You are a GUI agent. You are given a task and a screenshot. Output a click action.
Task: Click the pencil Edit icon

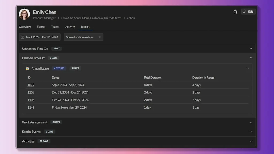tap(244, 11)
